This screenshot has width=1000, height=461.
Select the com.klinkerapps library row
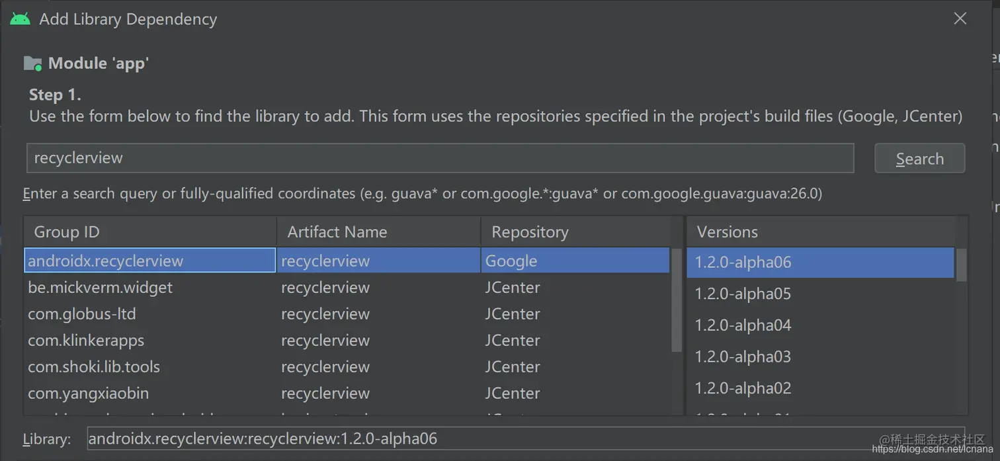pos(149,341)
